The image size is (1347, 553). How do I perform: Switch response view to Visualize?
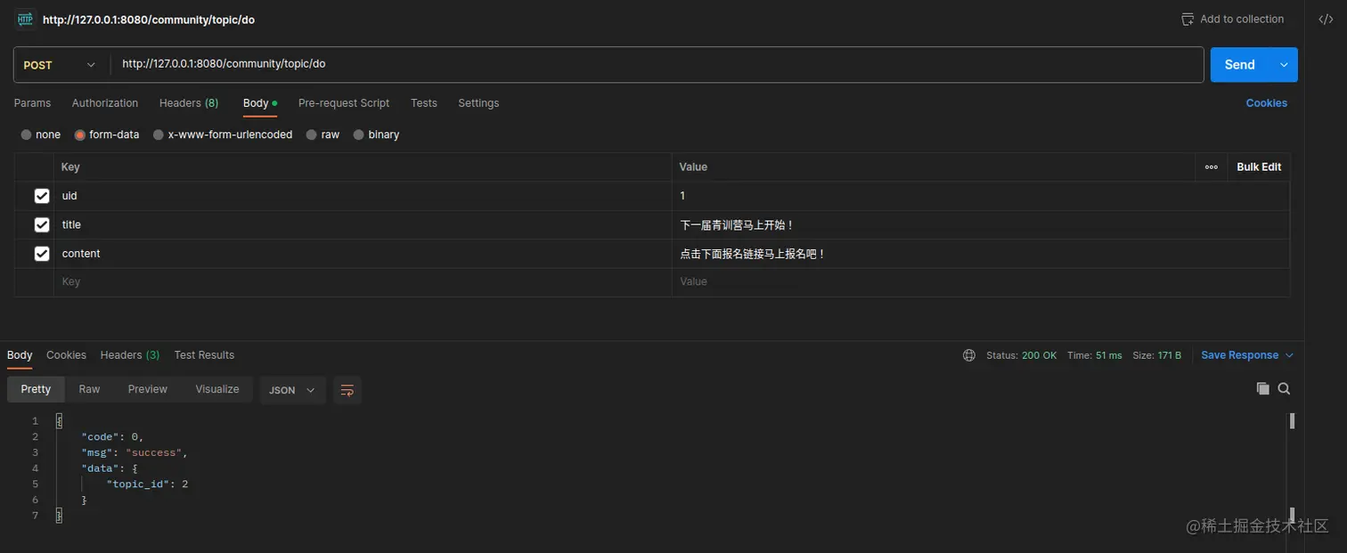[217, 390]
